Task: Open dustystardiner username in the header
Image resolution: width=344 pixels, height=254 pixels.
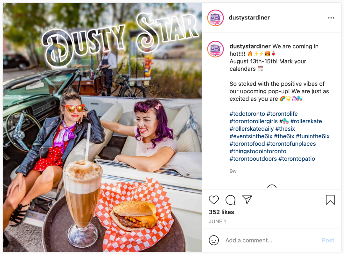Action: point(249,18)
